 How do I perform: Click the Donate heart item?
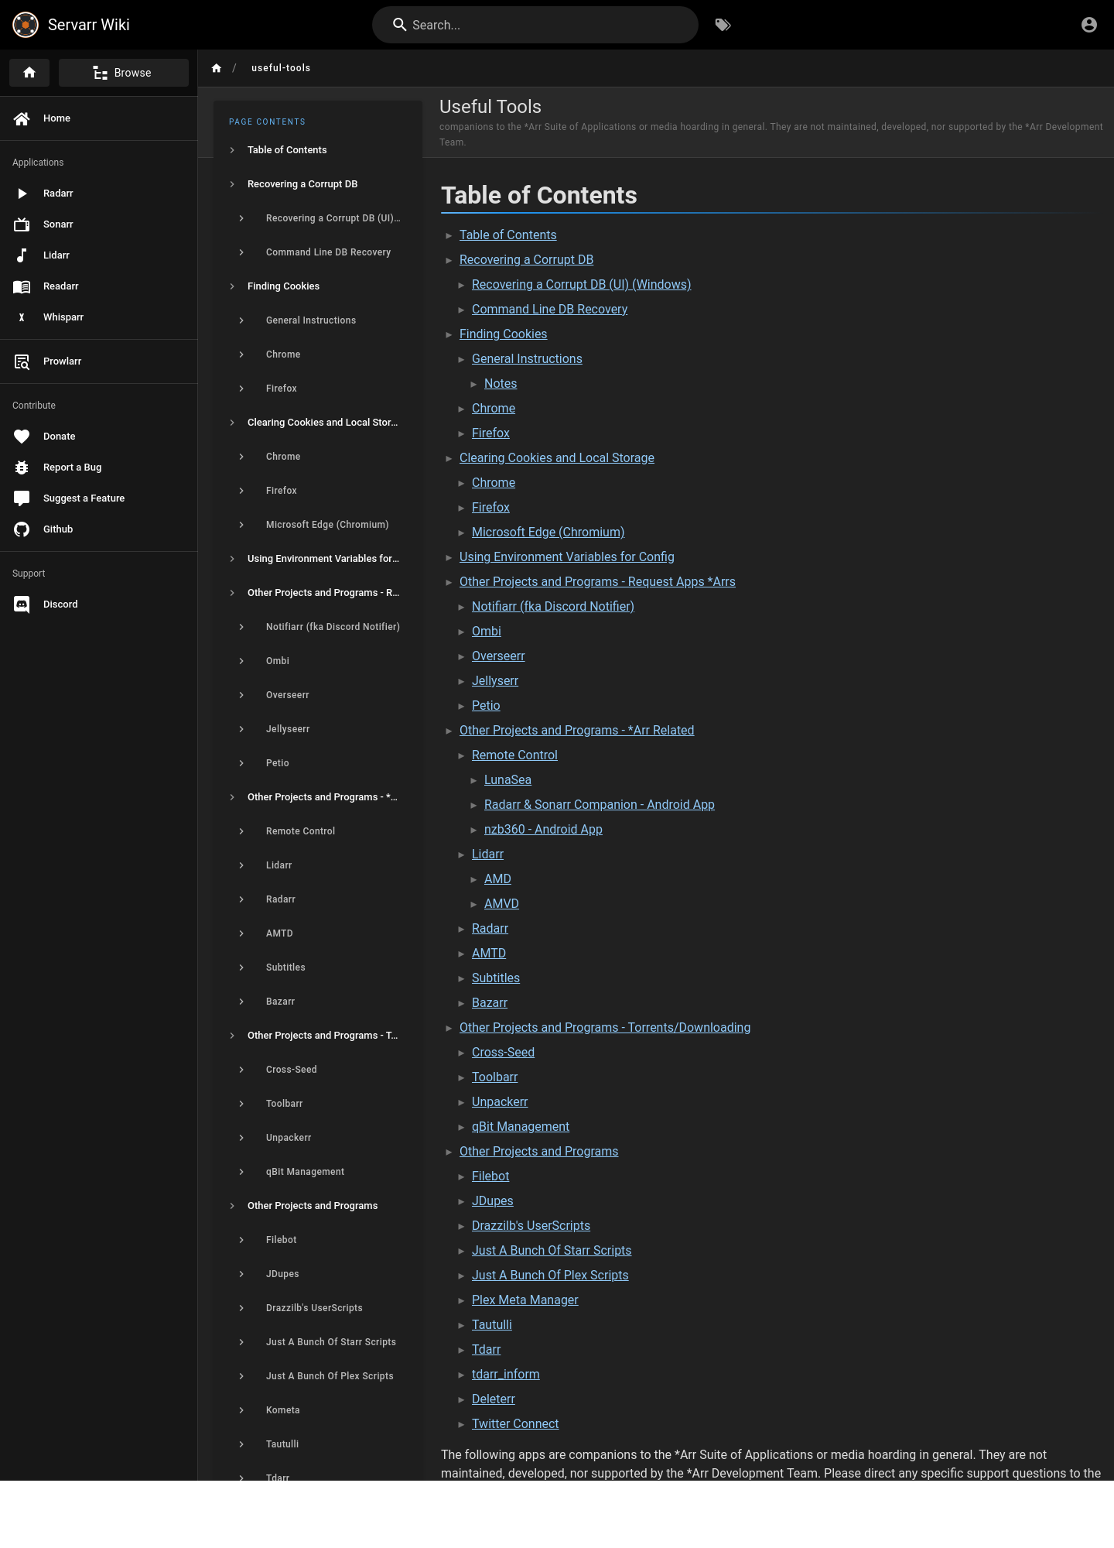tap(98, 437)
